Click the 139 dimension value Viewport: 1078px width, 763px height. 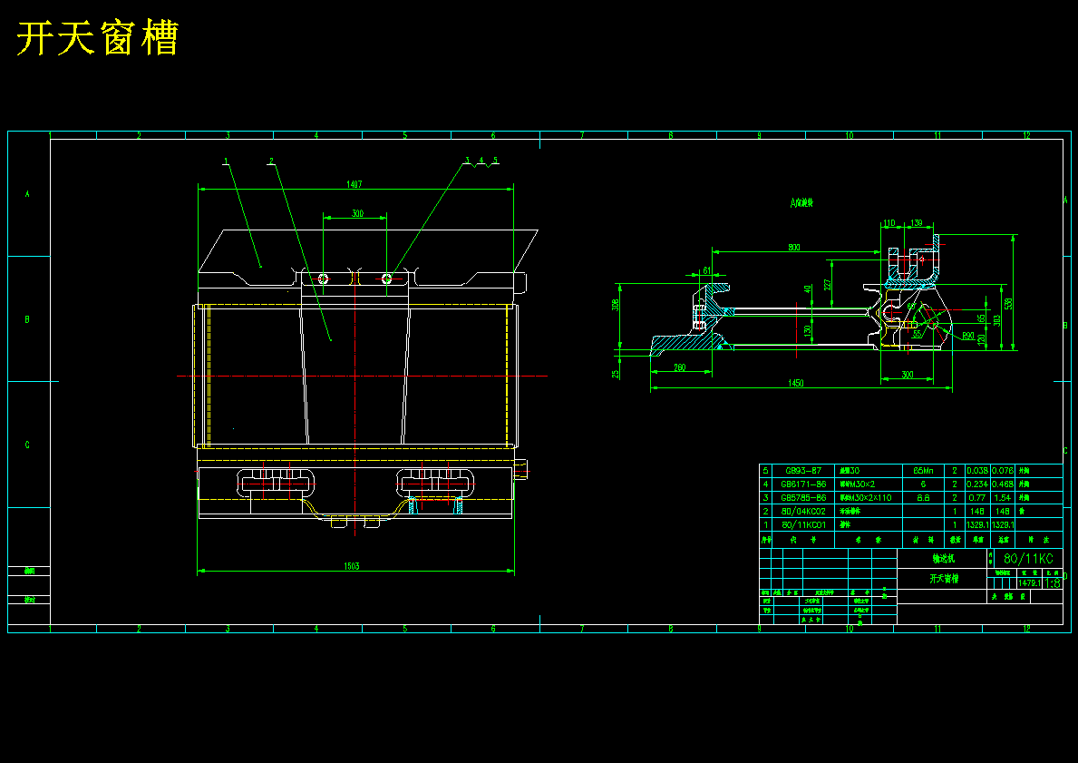click(917, 223)
